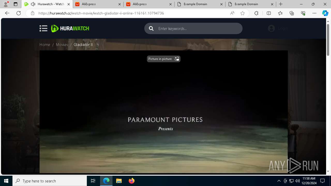Screen dimensions: 331x186
Task: Open the Hurawatch hamburger menu
Action: click(43, 28)
